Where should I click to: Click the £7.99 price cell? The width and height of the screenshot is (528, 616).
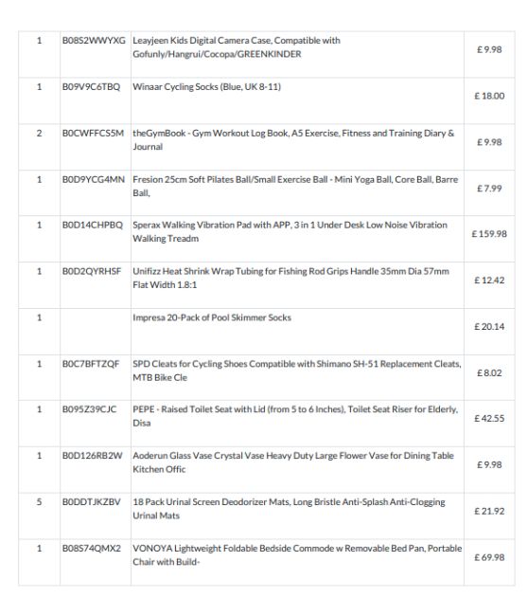489,189
